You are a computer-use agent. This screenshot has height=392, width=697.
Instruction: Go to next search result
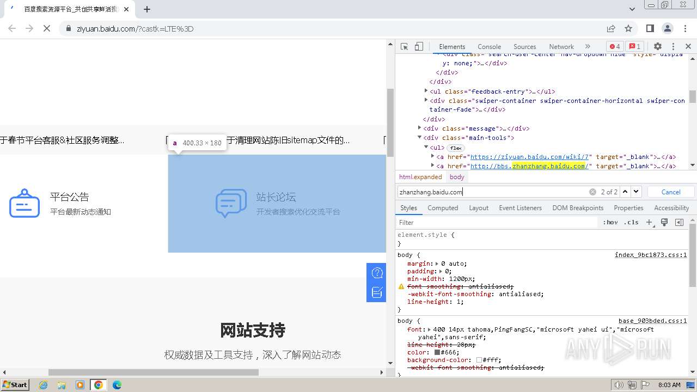pyautogui.click(x=636, y=192)
